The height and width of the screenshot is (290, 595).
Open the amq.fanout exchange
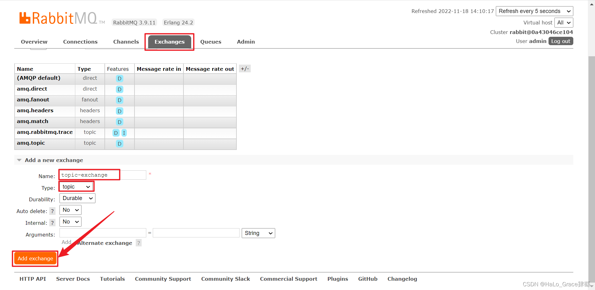(33, 100)
